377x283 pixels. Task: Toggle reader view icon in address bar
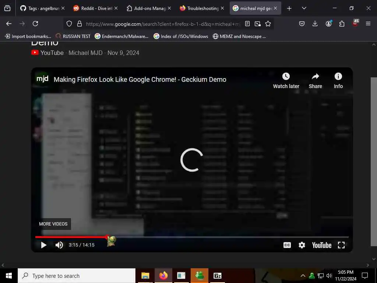point(247,24)
